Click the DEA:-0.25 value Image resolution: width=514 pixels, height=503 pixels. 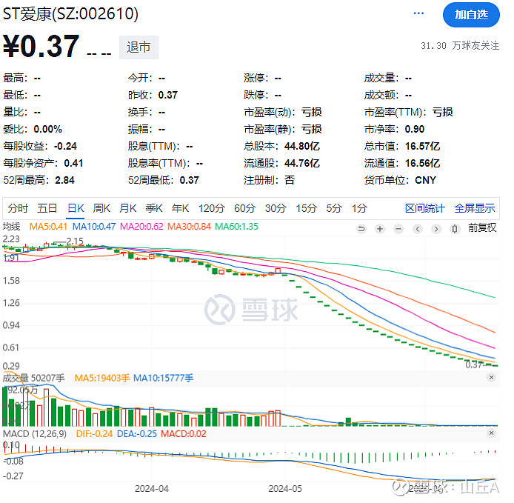pos(137,434)
